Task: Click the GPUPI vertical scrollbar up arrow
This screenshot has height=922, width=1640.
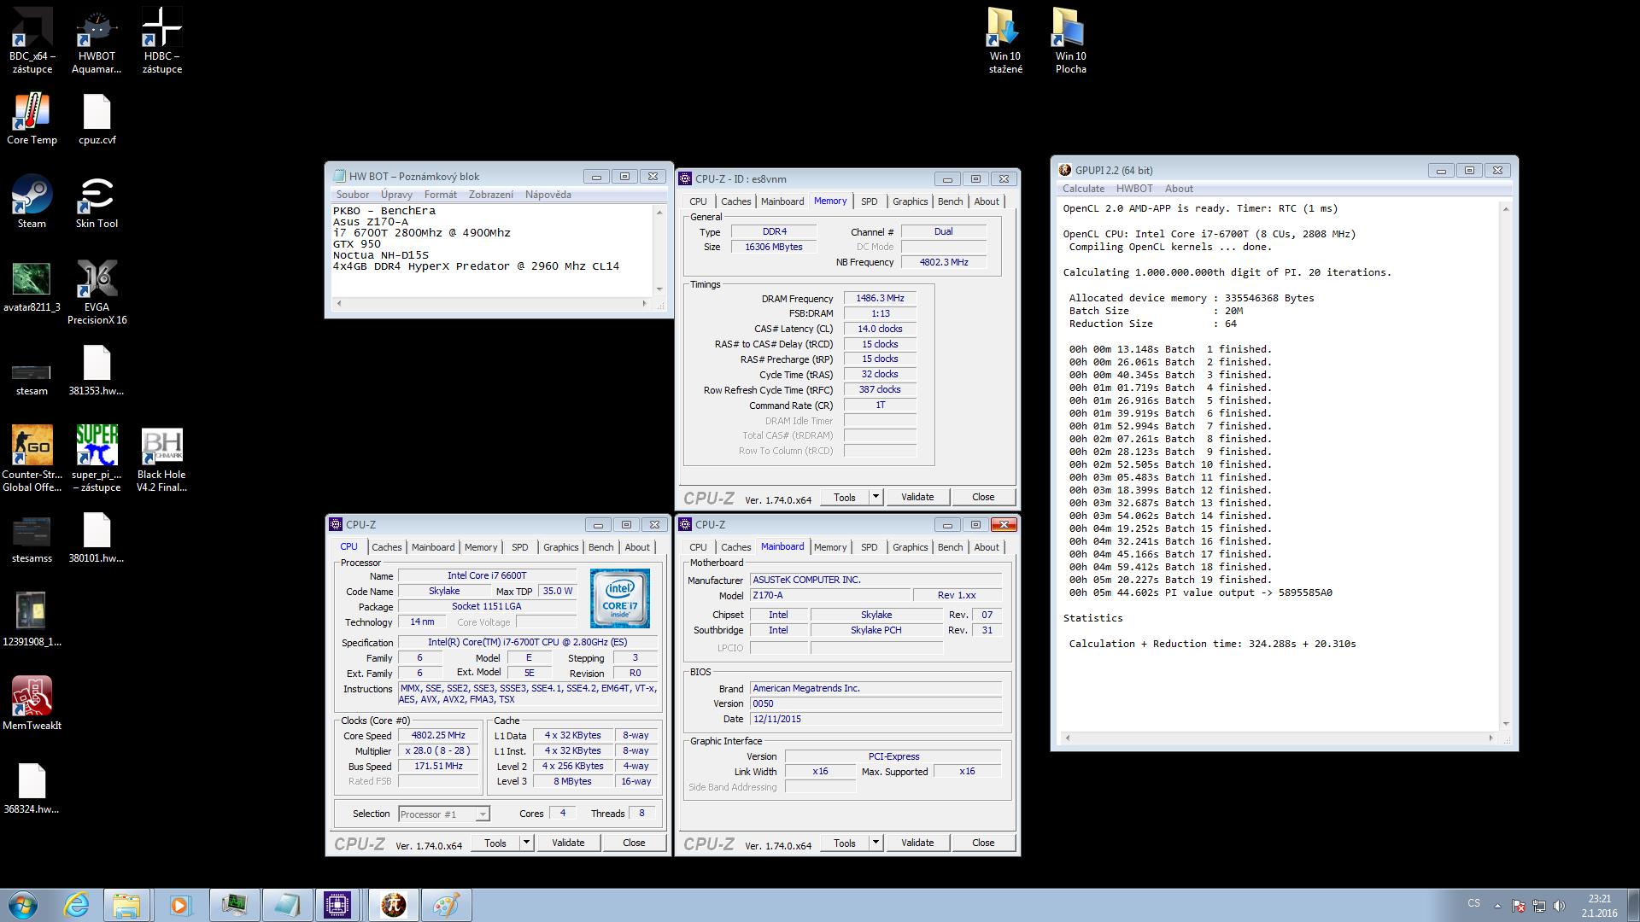Action: point(1506,209)
